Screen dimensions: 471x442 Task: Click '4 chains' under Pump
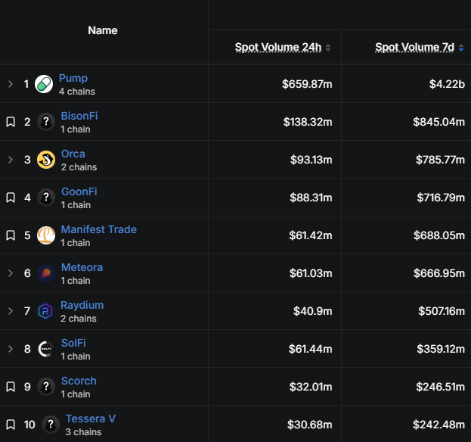[x=77, y=92]
